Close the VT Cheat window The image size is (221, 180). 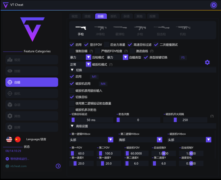point(214,5)
